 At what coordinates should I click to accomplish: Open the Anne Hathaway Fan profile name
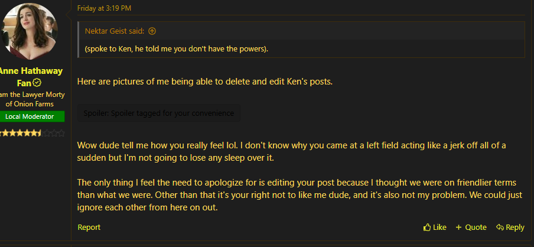[30, 77]
